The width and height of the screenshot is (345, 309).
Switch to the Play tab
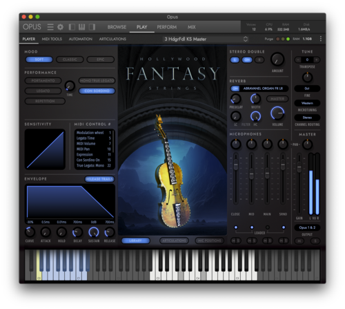(x=141, y=27)
